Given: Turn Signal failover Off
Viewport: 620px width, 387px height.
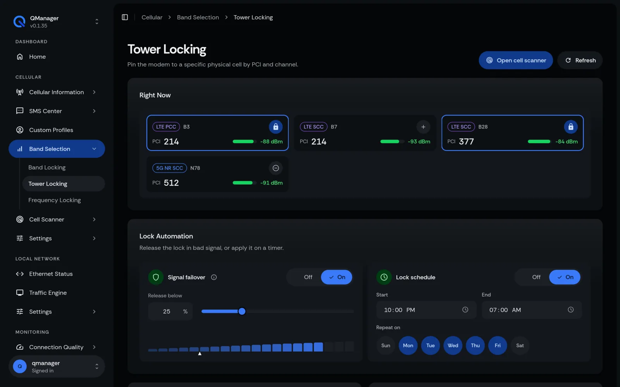Looking at the screenshot, I should [x=308, y=277].
